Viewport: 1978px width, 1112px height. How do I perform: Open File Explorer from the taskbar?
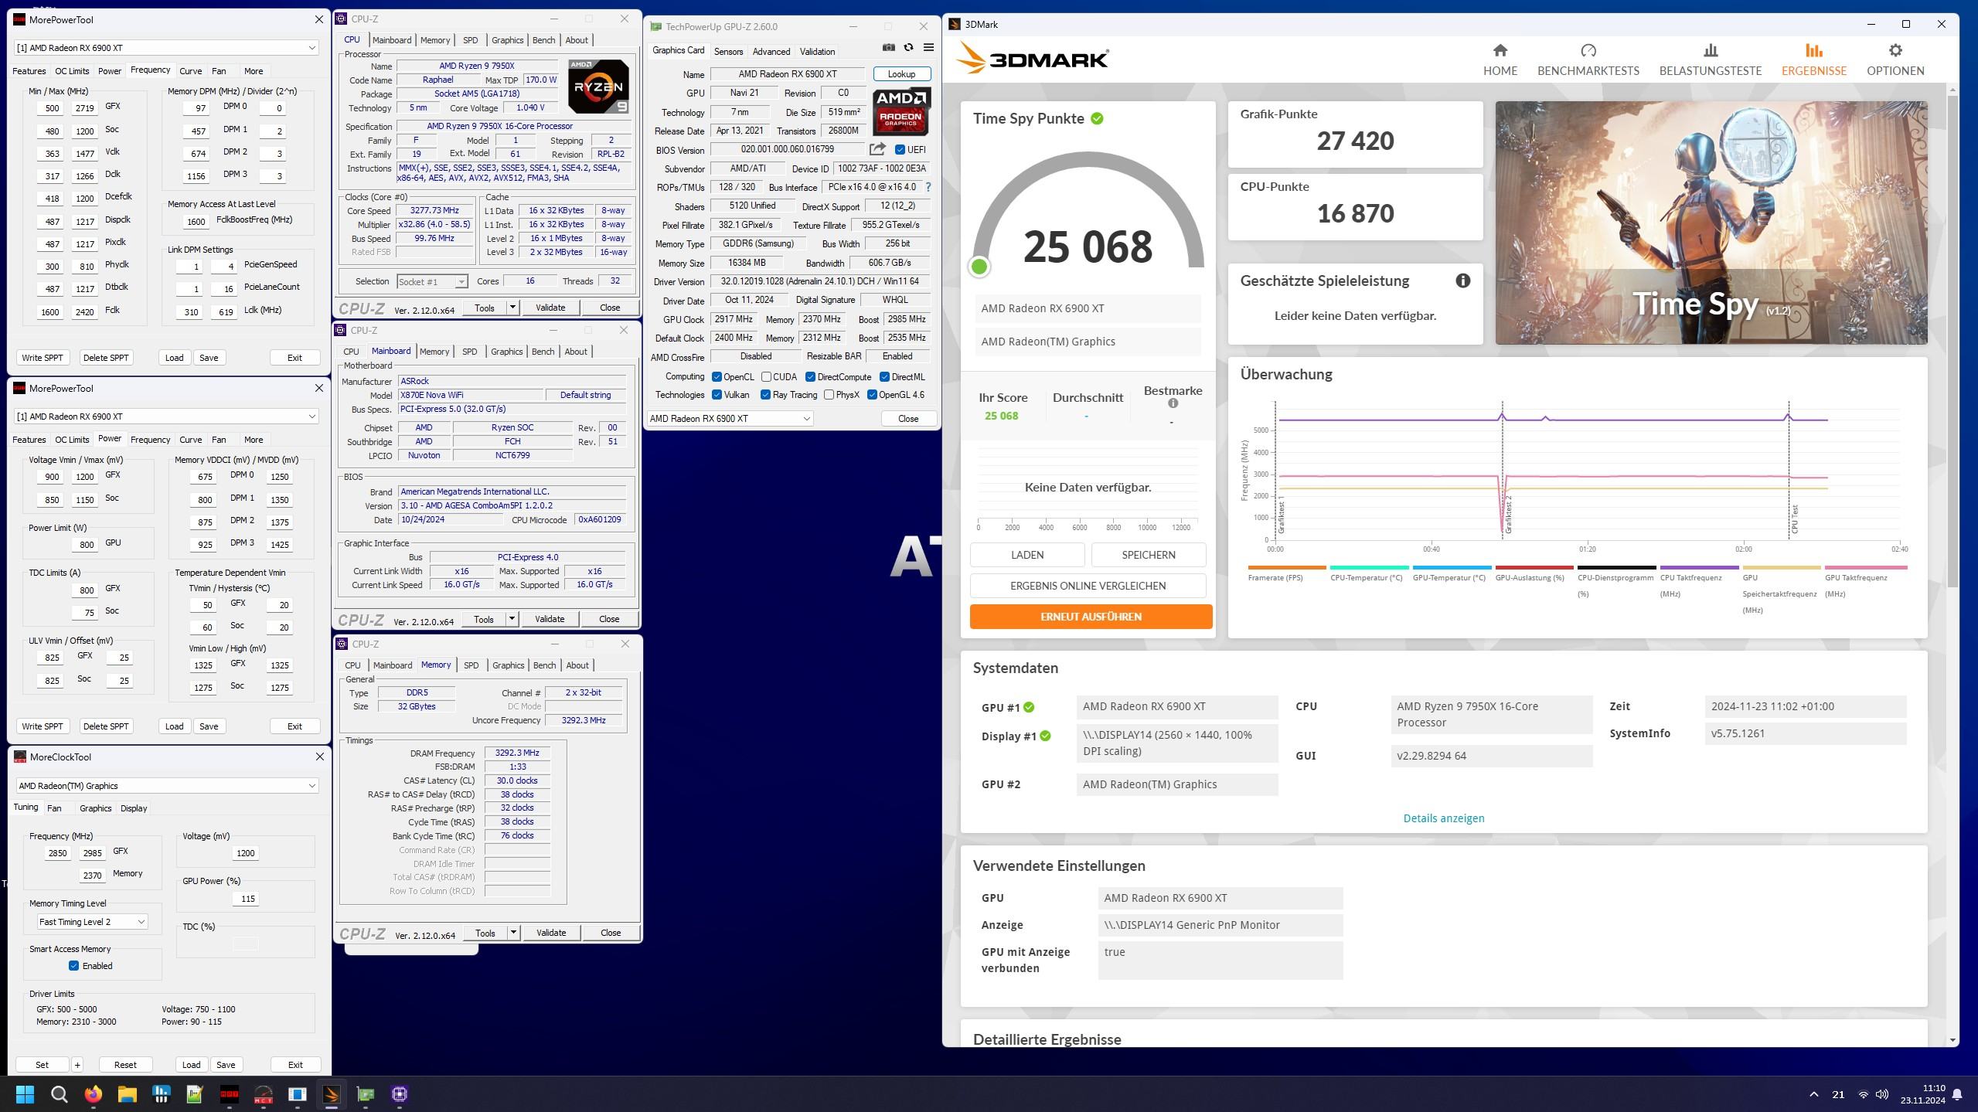[x=127, y=1093]
